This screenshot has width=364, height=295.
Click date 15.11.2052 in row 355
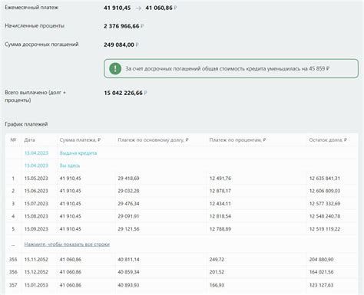tap(36, 260)
